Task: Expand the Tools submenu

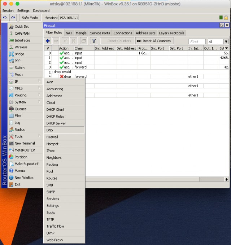Action: click(25, 136)
